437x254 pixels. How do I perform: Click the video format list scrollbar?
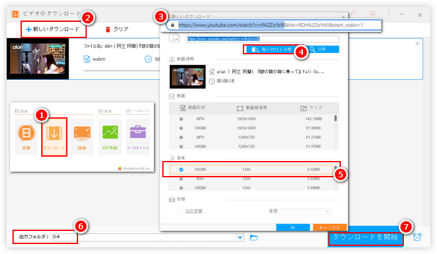pyautogui.click(x=336, y=119)
